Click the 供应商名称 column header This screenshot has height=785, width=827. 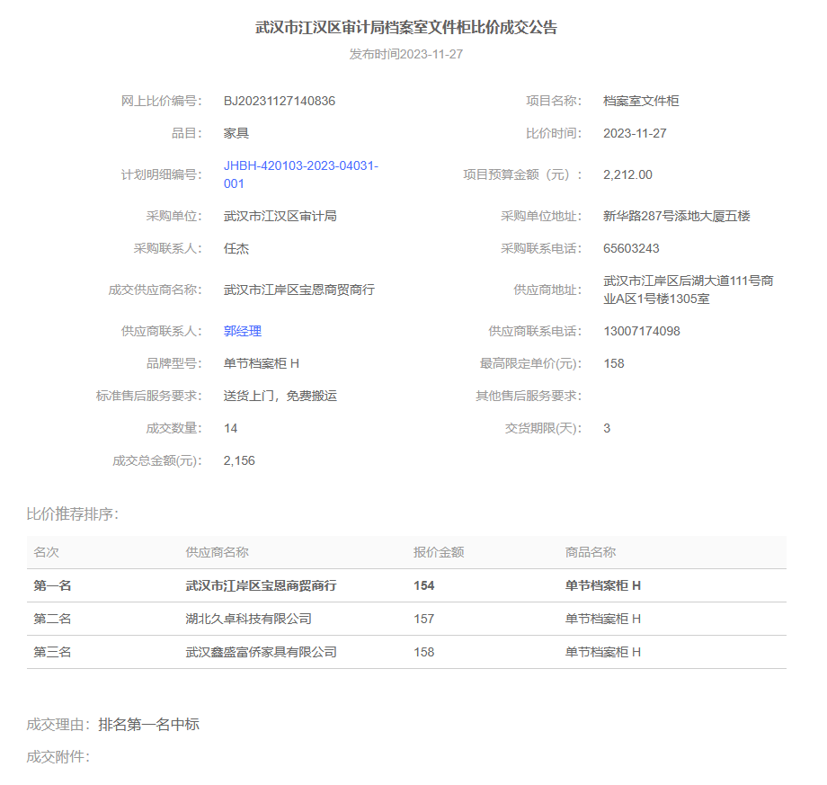(x=217, y=552)
